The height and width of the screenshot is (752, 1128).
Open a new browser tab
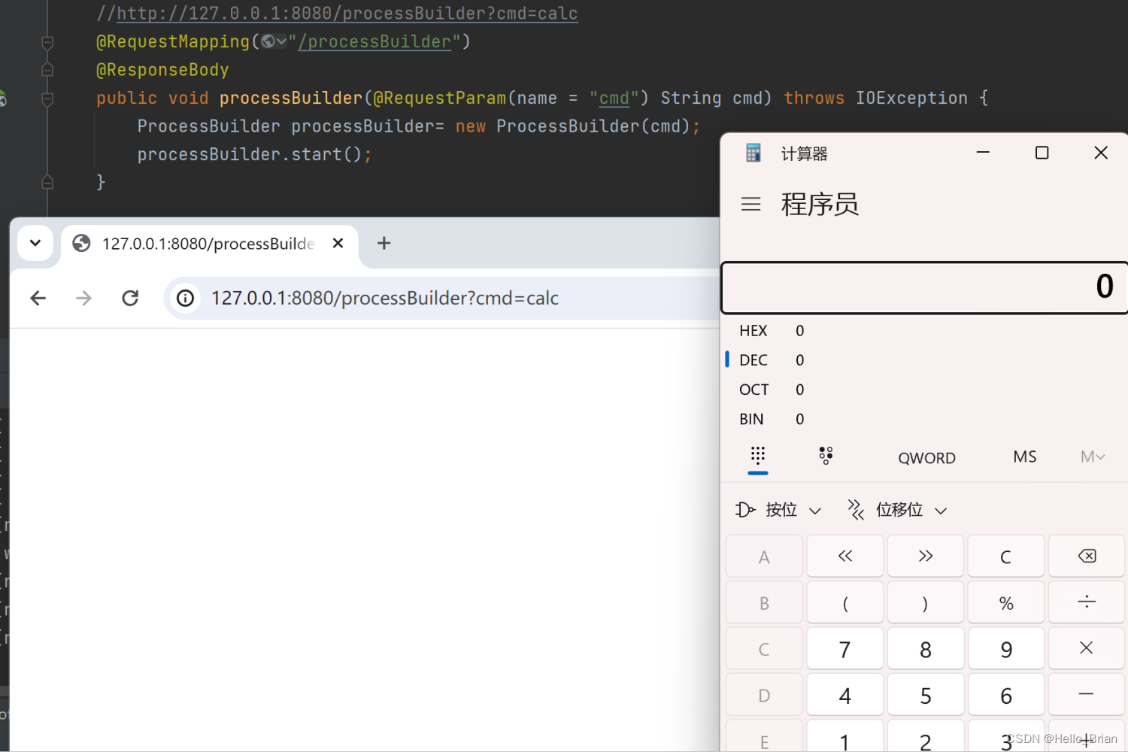384,243
